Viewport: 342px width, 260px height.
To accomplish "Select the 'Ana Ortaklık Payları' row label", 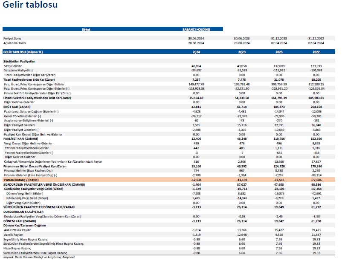I will tap(17, 229).
